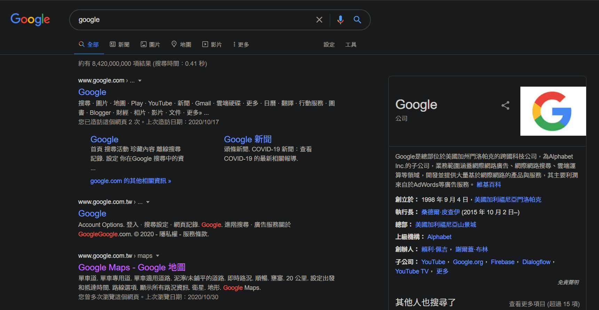Open the Dialogflow subsidiary link
Viewport: 599px width, 310px height.
pyautogui.click(x=536, y=262)
